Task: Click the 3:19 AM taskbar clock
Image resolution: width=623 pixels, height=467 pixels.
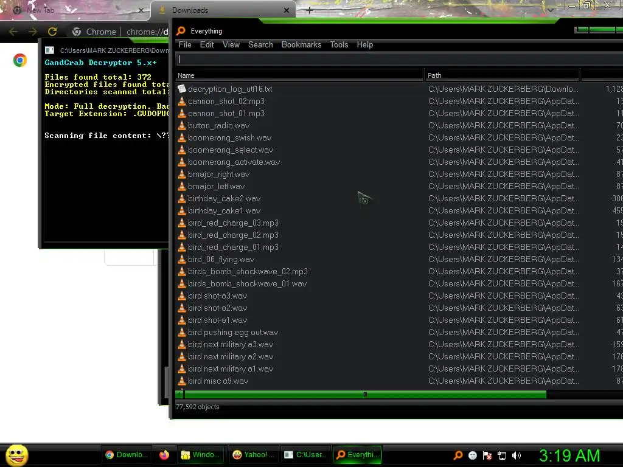Action: [x=569, y=455]
